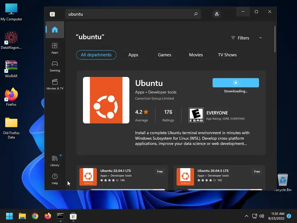297x223 pixels.
Task: Click Free label on Ubuntu 20.04.5 LTS
Action: [x=257, y=171]
